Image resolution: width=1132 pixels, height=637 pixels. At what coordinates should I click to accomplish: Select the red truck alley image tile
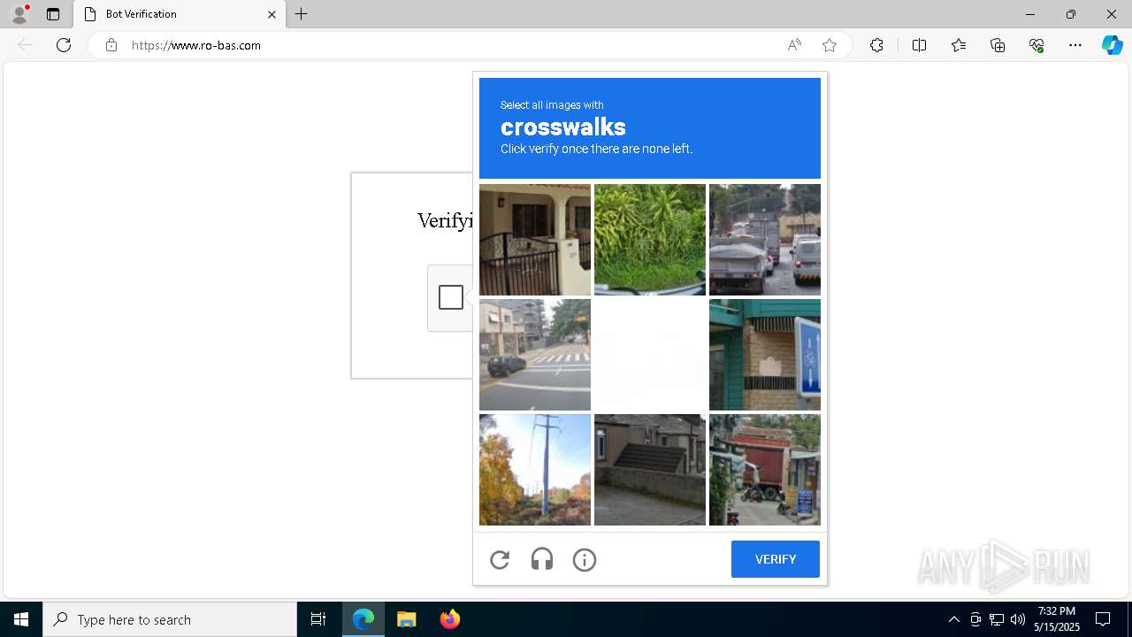coord(765,470)
